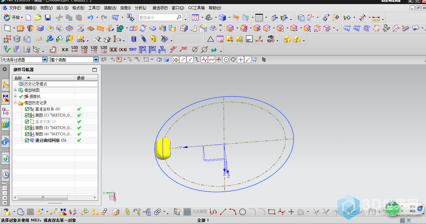Open the 整个装配 scope dropdown
Screen dimensions: 426x224
click(96, 60)
